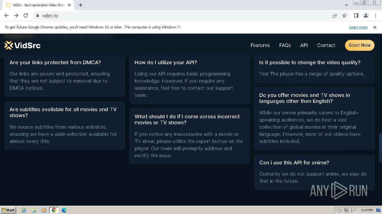Screen dimensions: 382x214
Task: Click 'Do you offer movies and TV shows' heading
Action: 305,98
